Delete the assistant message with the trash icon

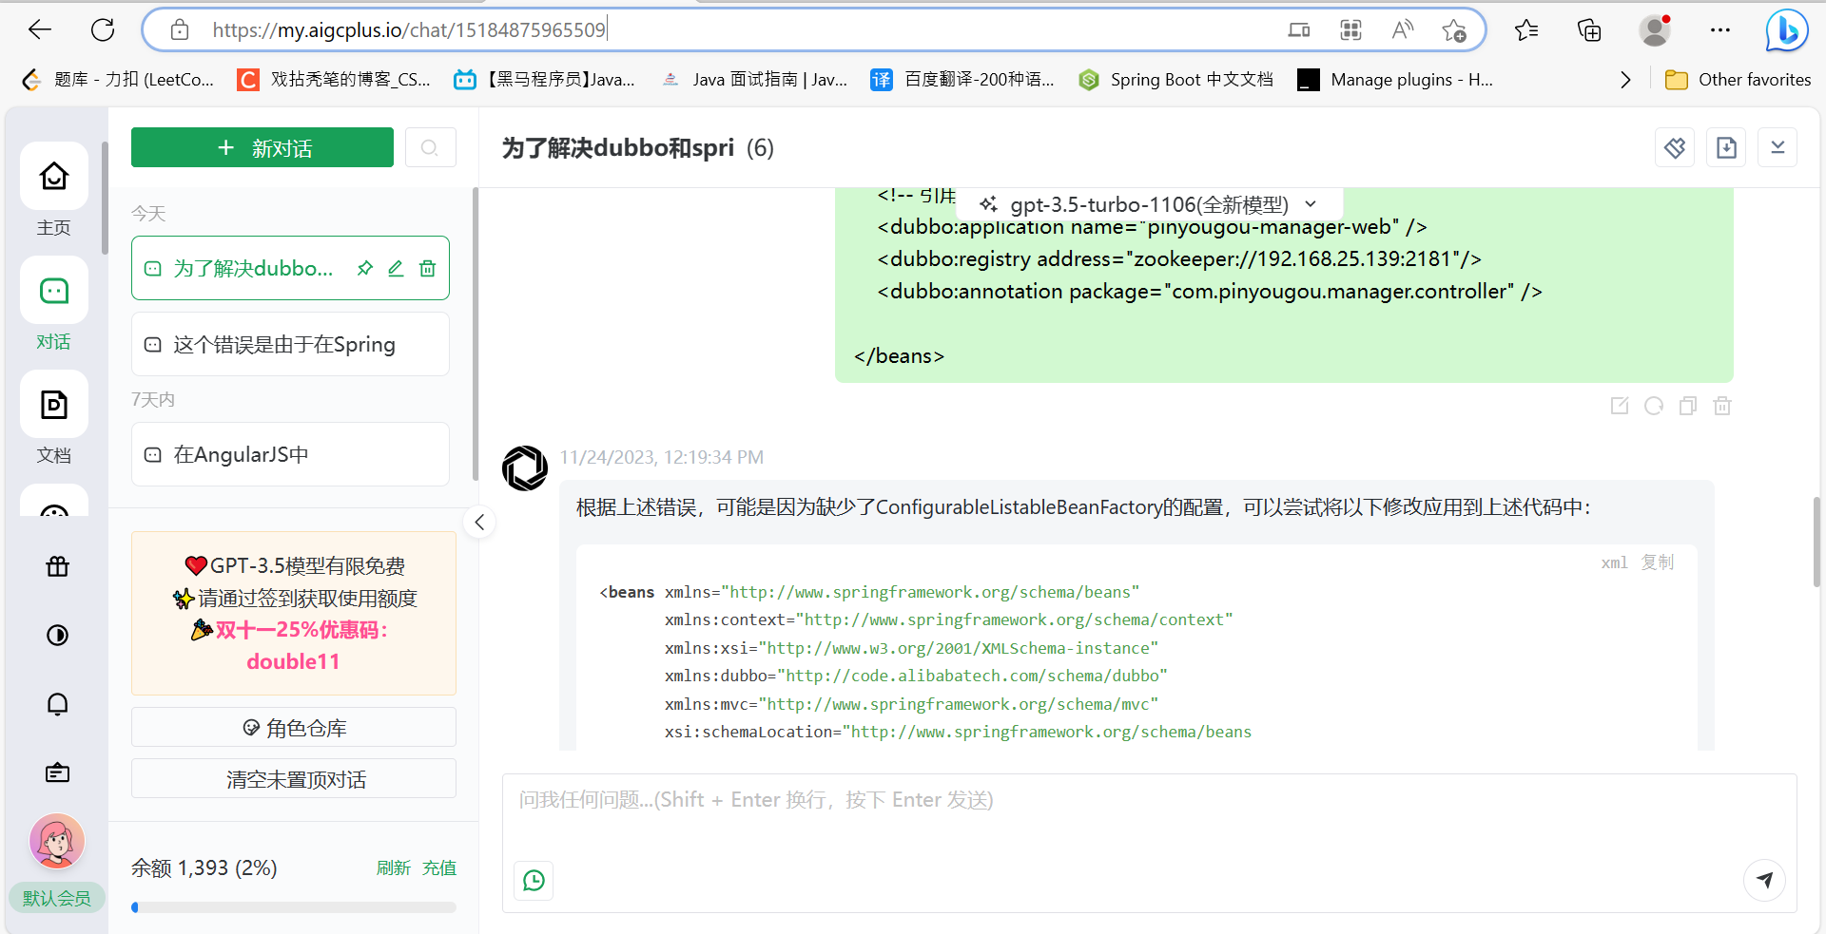coord(1722,406)
